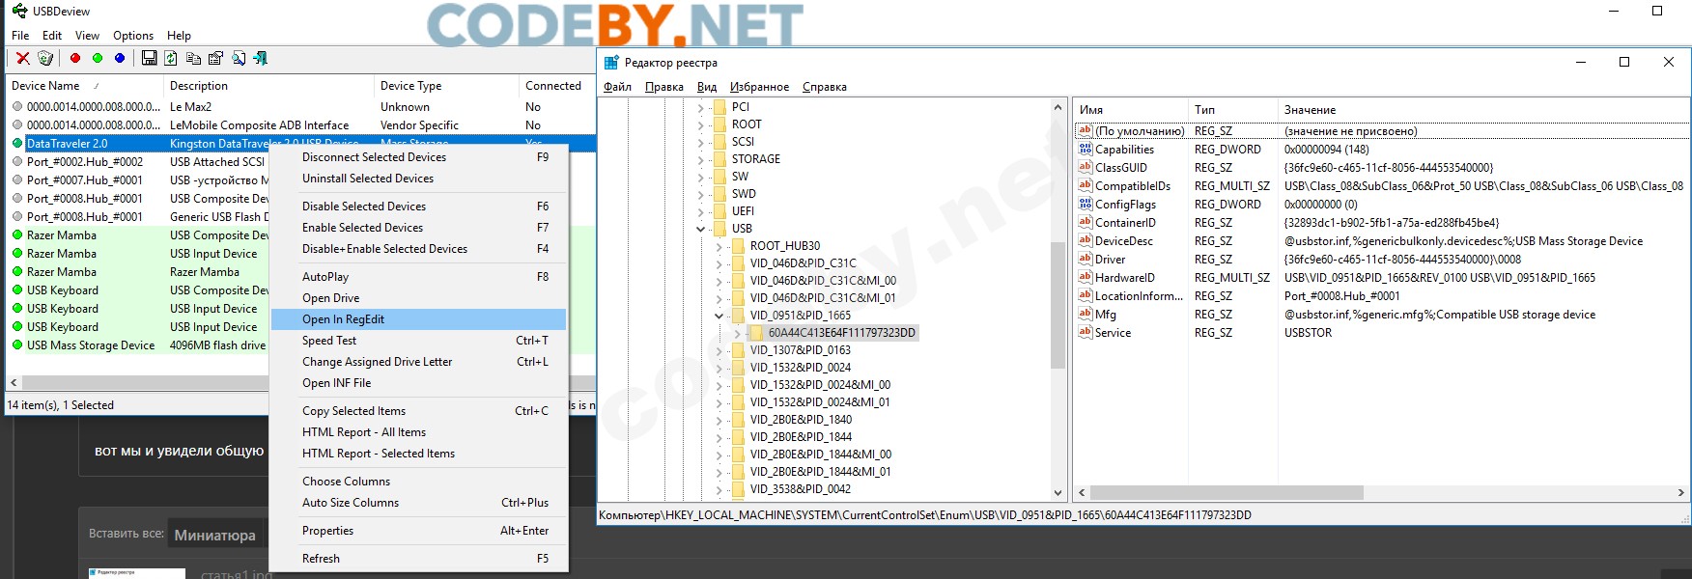The width and height of the screenshot is (1692, 579).
Task: Select Speed Test in the context menu
Action: [x=418, y=341]
